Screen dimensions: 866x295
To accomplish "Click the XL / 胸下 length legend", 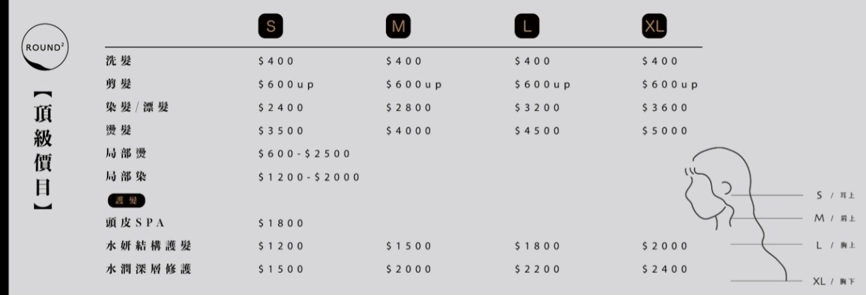I will pos(834,281).
